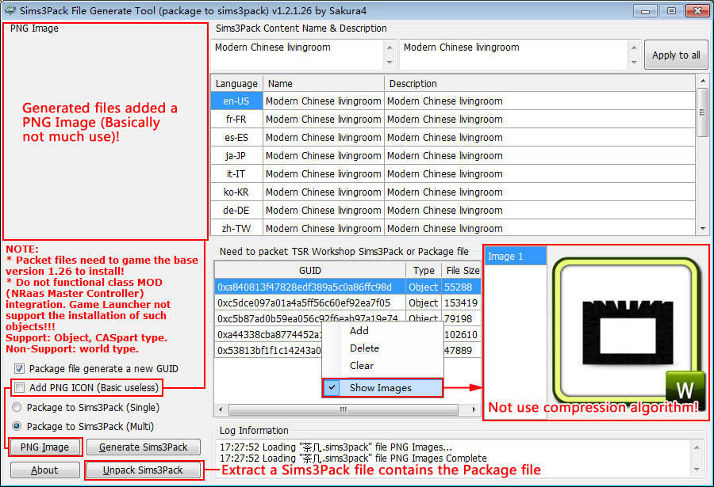Click file size value 102610
The height and width of the screenshot is (487, 714).
[461, 335]
